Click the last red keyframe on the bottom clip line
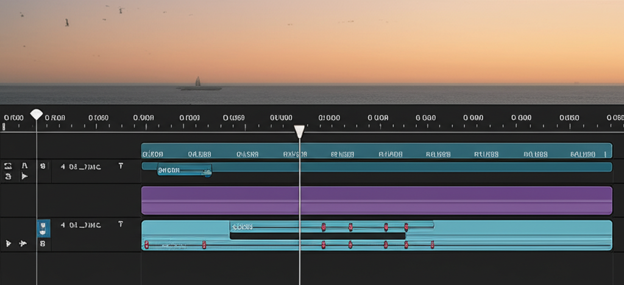 pyautogui.click(x=433, y=245)
